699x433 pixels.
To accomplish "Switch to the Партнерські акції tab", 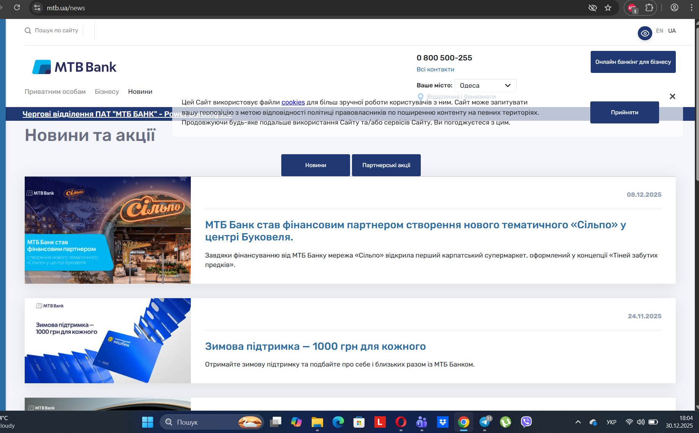I will pos(386,165).
